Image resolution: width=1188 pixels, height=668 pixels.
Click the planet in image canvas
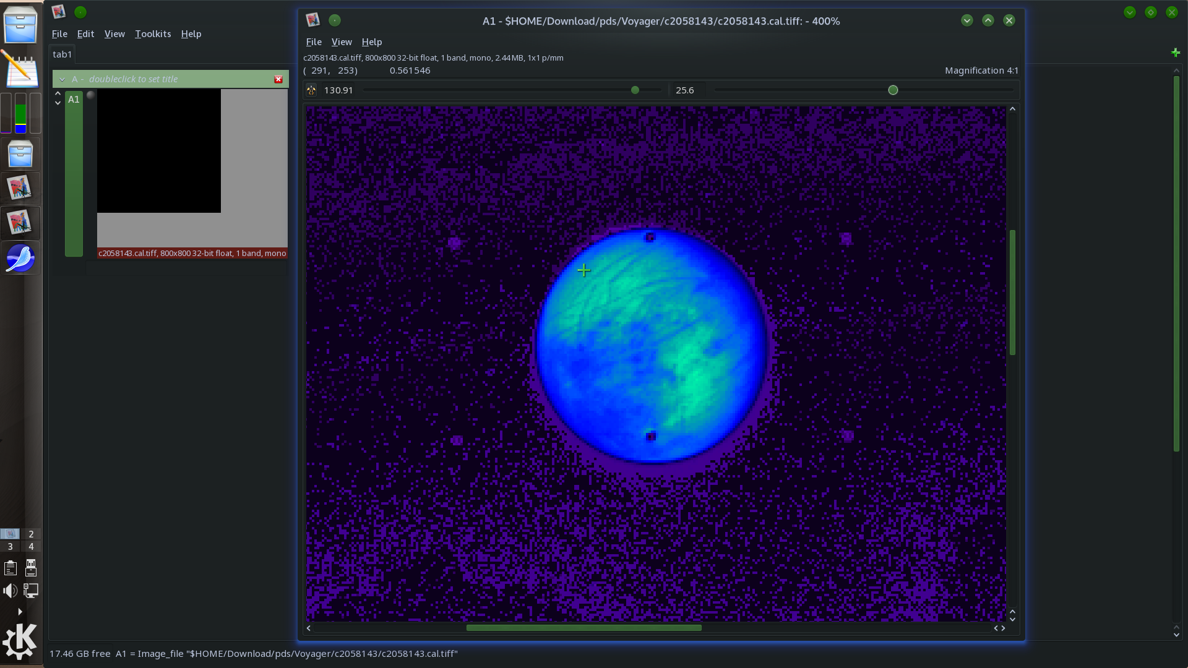tap(652, 346)
